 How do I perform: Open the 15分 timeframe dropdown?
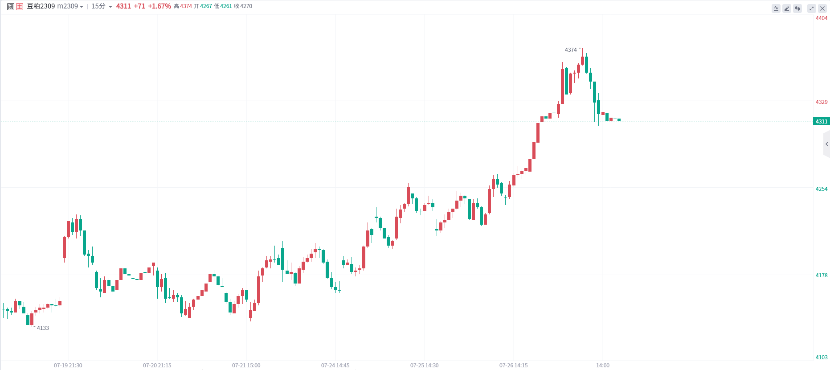click(x=101, y=7)
